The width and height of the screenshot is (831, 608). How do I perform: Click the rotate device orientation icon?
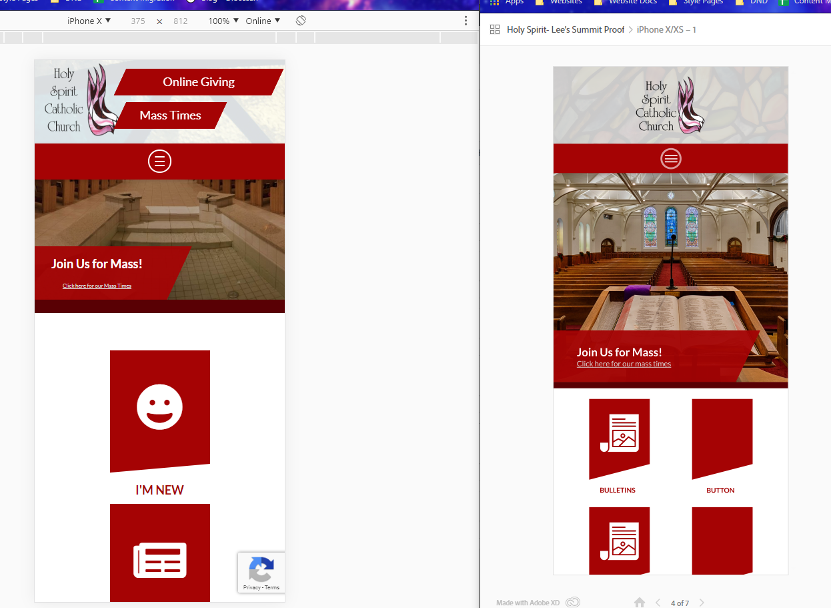[x=301, y=21]
